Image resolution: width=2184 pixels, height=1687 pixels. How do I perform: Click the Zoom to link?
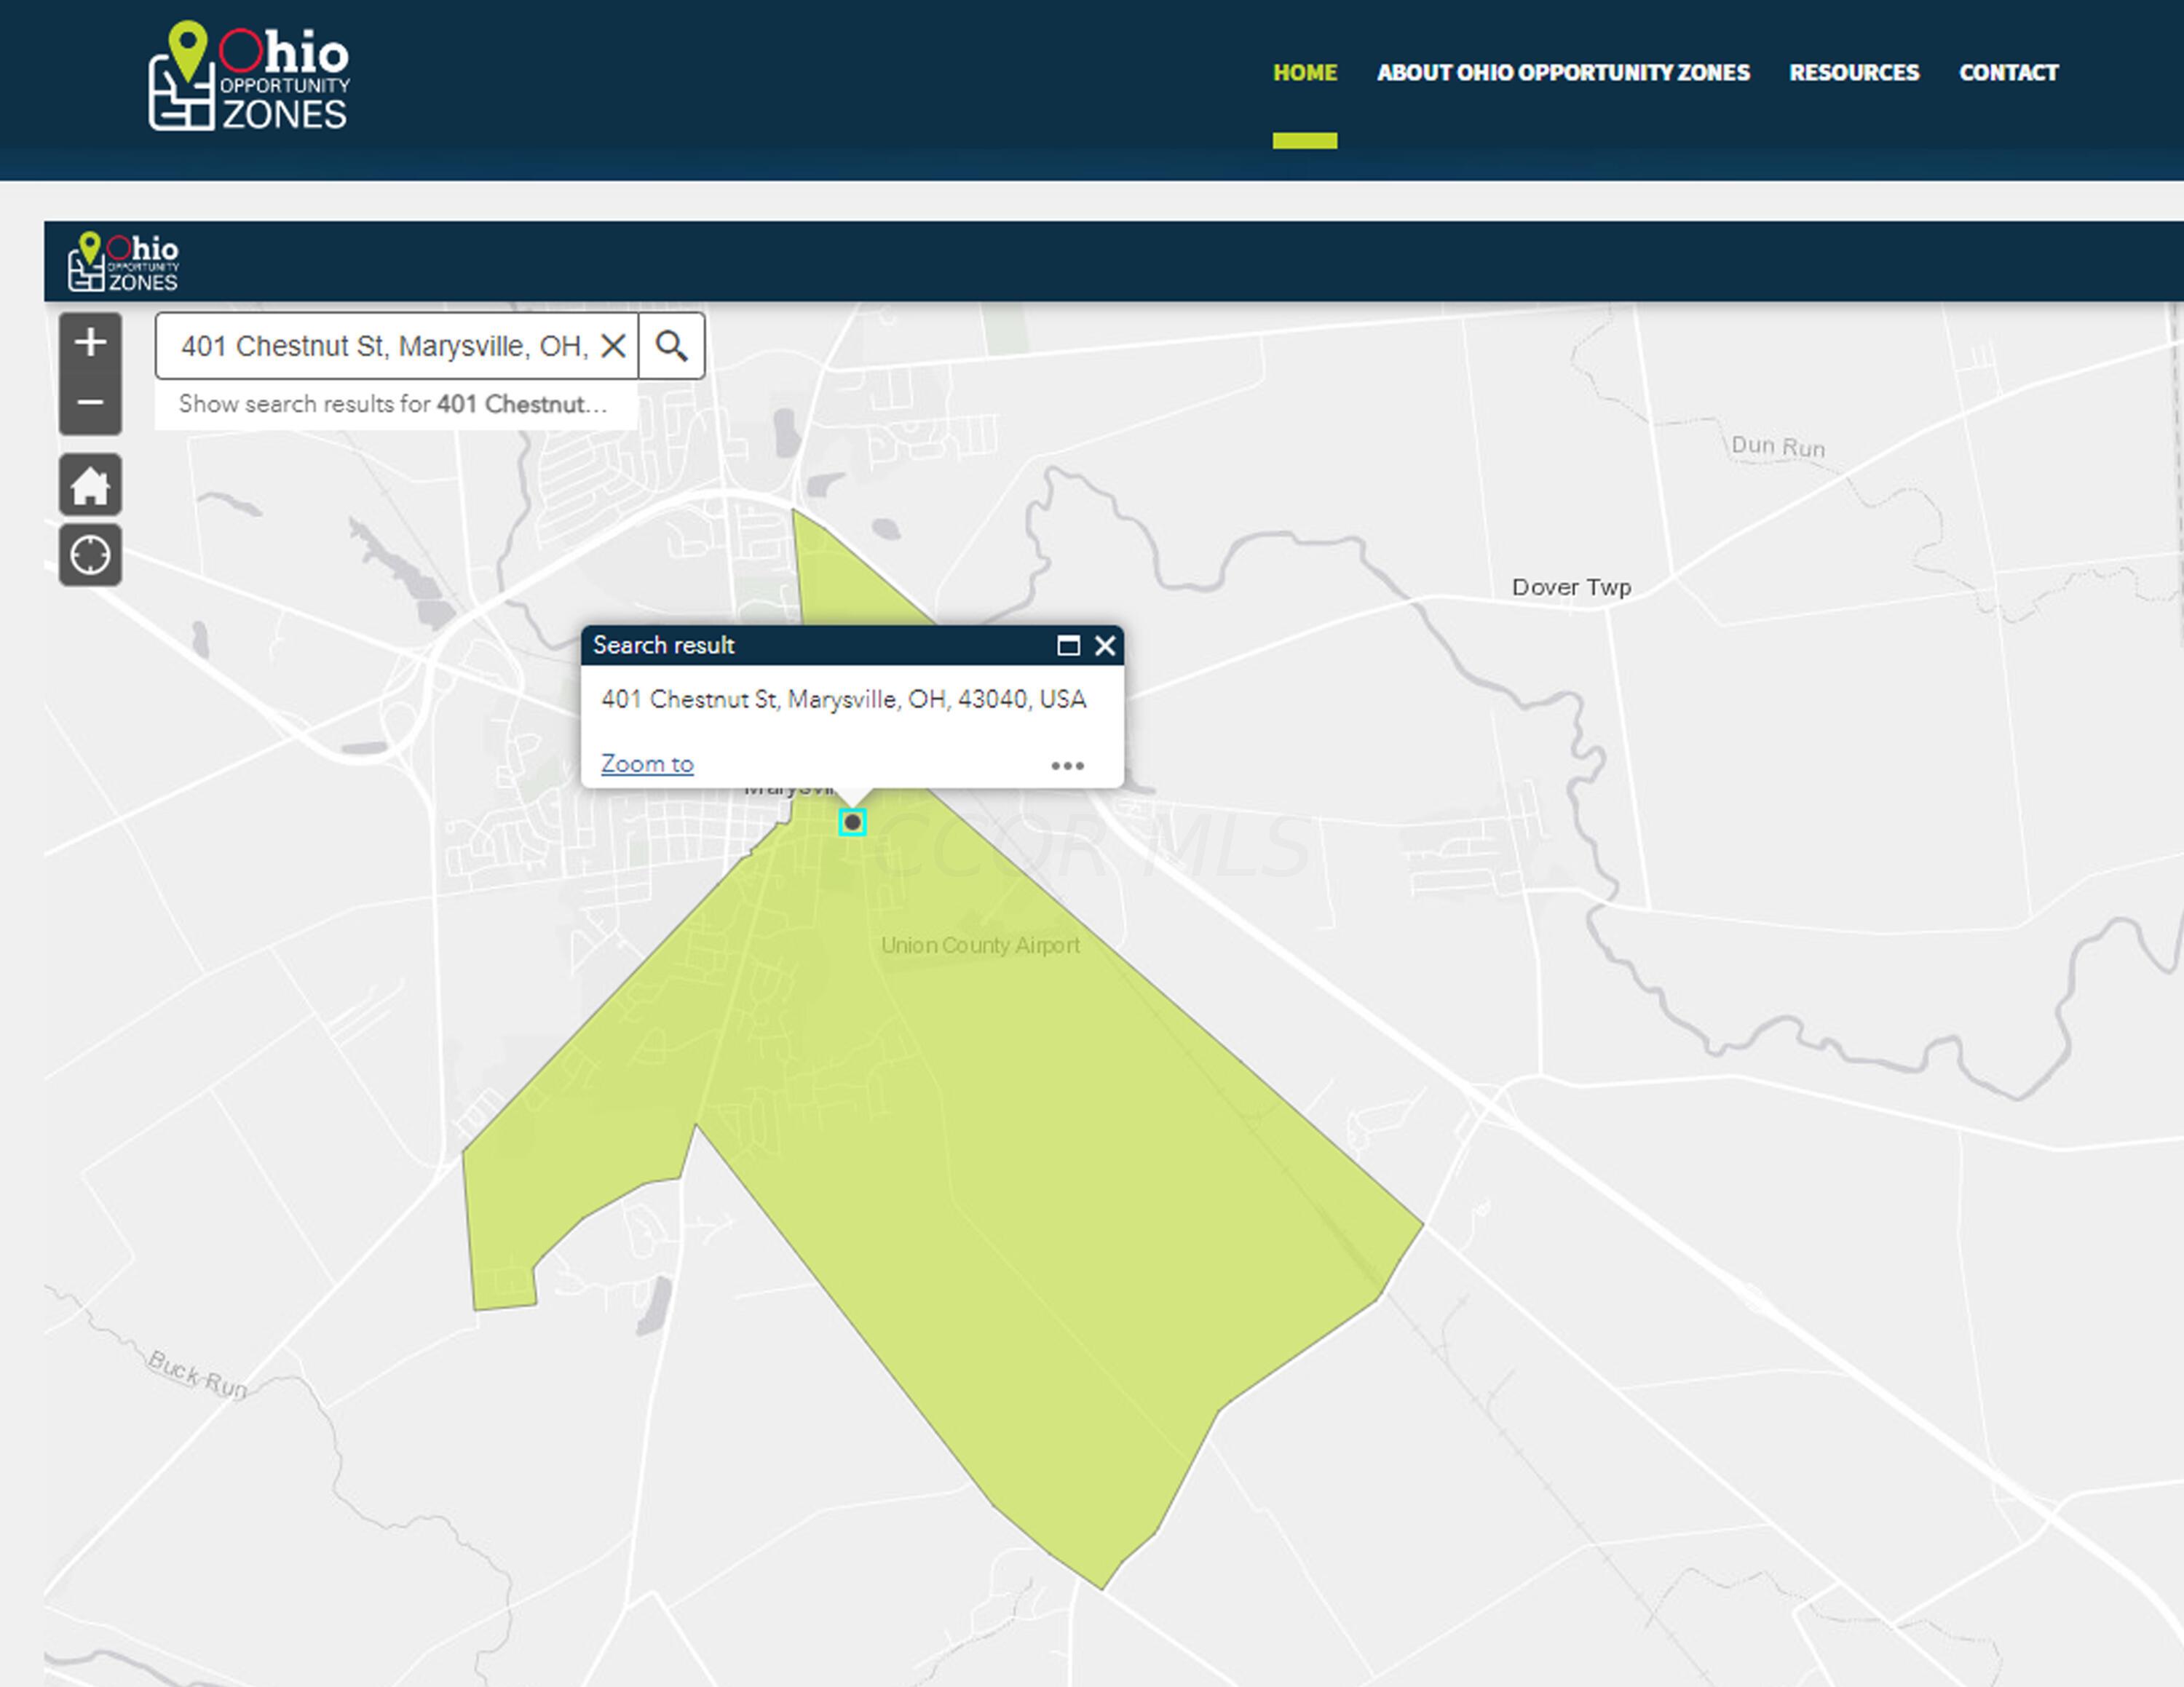(x=647, y=763)
